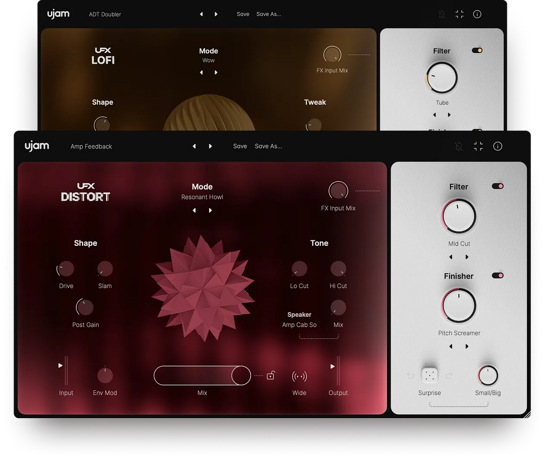Open the lock icon next to Mix

click(270, 376)
